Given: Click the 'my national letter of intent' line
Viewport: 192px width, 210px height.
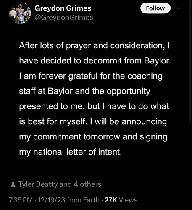Looking at the screenshot, I should [x=71, y=152].
